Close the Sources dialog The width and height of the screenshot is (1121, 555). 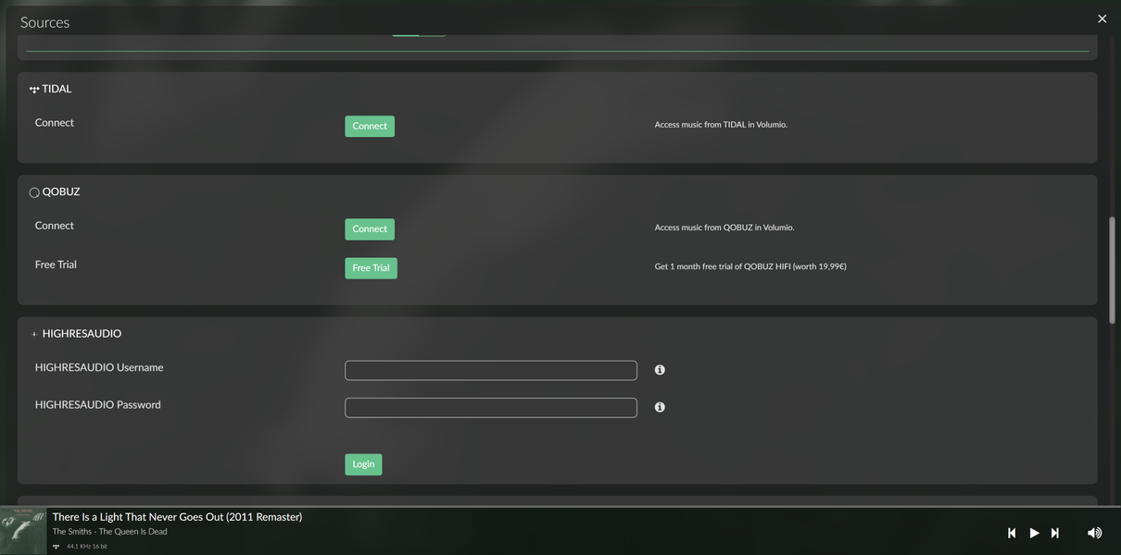click(1102, 18)
